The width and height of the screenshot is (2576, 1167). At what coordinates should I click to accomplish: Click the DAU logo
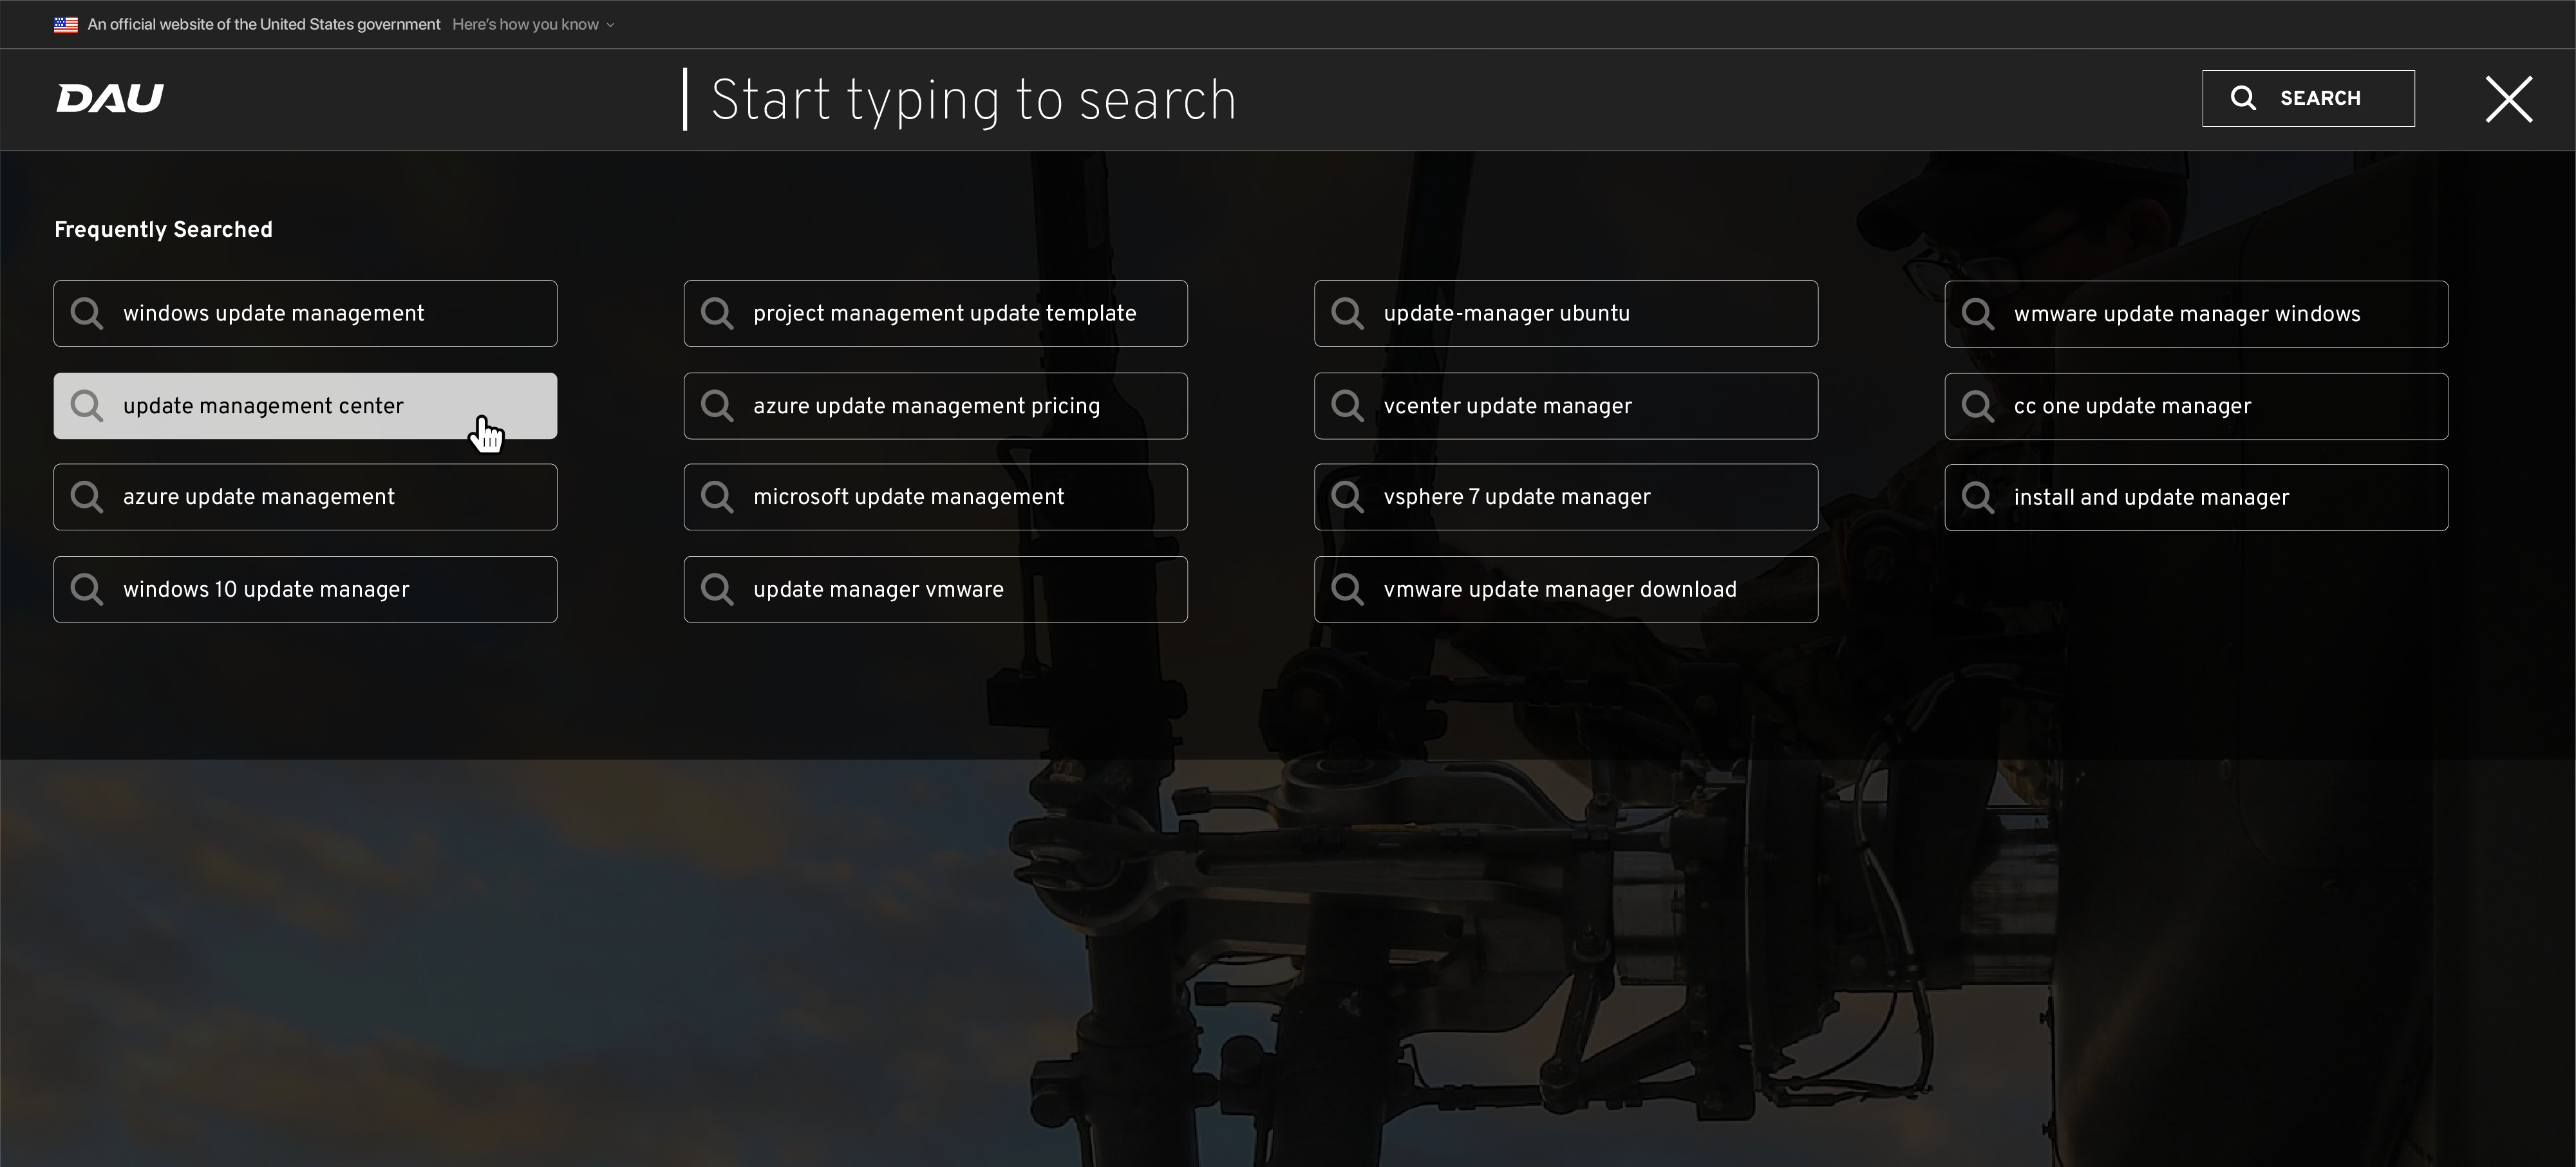coord(109,98)
